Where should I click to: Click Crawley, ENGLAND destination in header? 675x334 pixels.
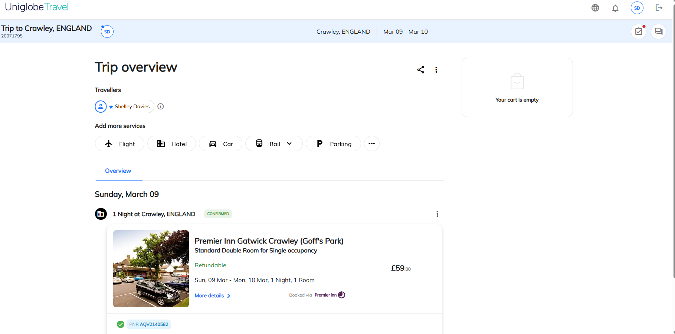pyautogui.click(x=343, y=32)
